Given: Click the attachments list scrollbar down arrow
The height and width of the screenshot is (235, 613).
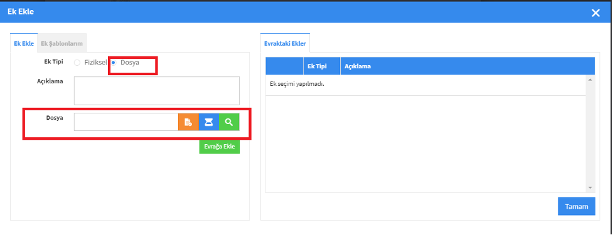Looking at the screenshot, I should pos(590,188).
